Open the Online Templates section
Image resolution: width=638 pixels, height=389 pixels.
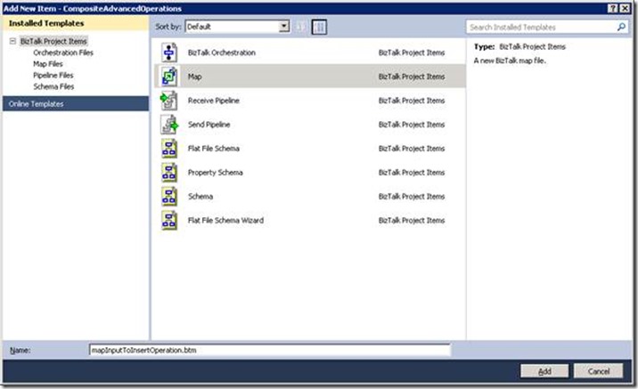(x=76, y=103)
